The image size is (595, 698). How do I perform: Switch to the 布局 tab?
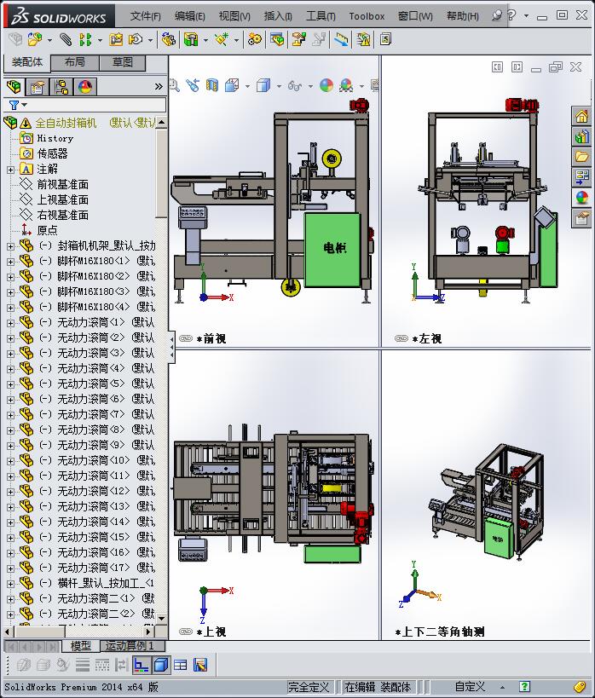point(75,62)
